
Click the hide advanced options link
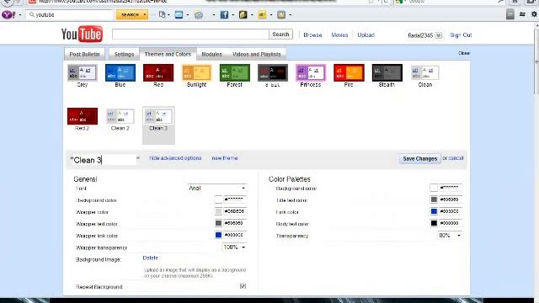tap(175, 158)
